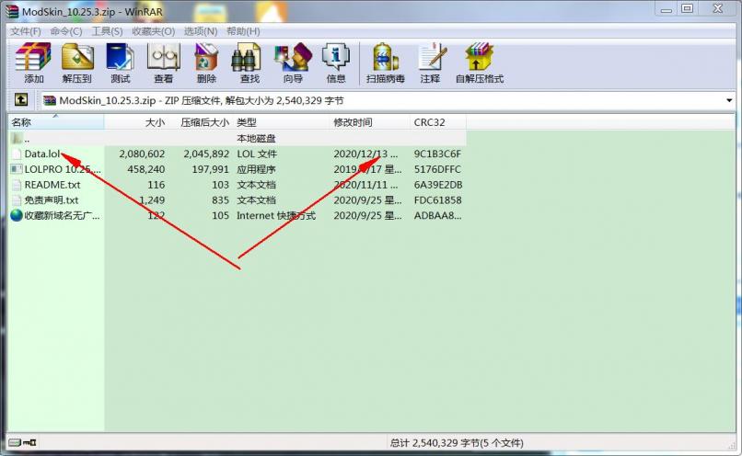
Task: Open the 文件(F) menu
Action: (x=26, y=31)
